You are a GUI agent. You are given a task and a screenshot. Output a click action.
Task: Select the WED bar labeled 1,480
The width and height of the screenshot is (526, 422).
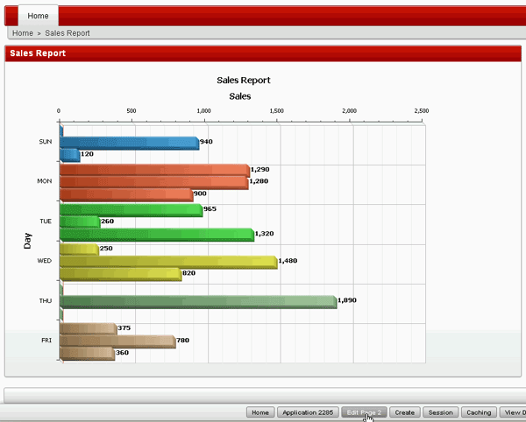pos(168,263)
